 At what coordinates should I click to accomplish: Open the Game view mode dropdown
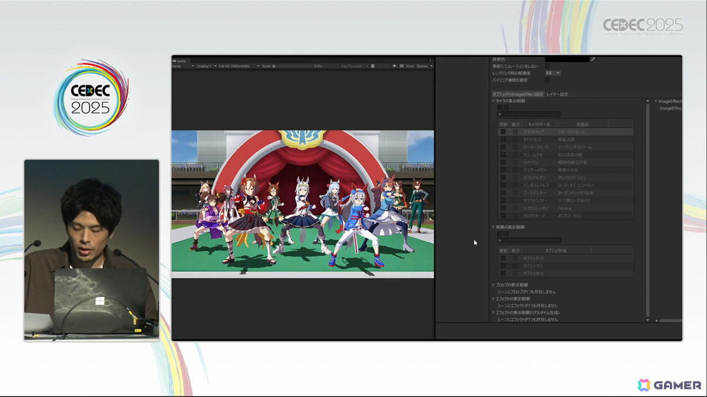click(x=183, y=66)
